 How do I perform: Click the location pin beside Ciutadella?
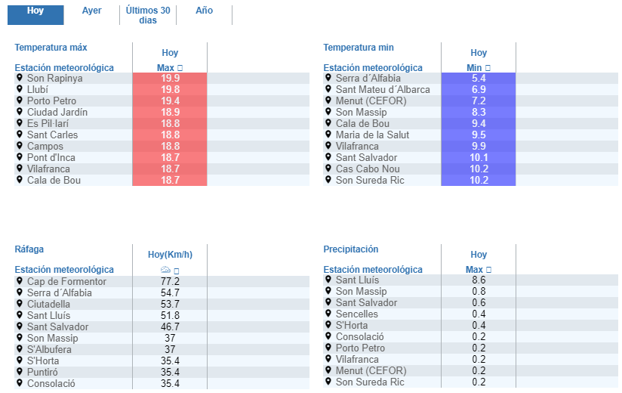[20, 304]
